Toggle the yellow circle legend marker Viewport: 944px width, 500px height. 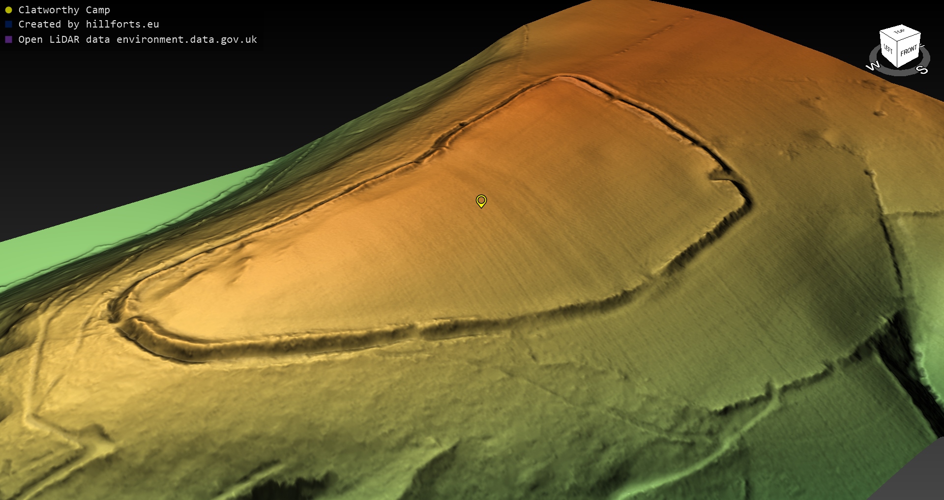point(8,10)
